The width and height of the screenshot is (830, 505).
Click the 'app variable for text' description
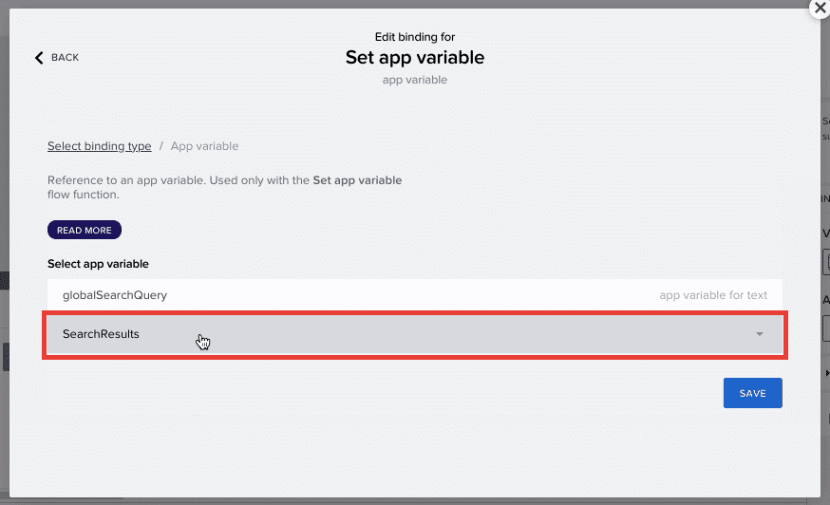[x=712, y=295]
